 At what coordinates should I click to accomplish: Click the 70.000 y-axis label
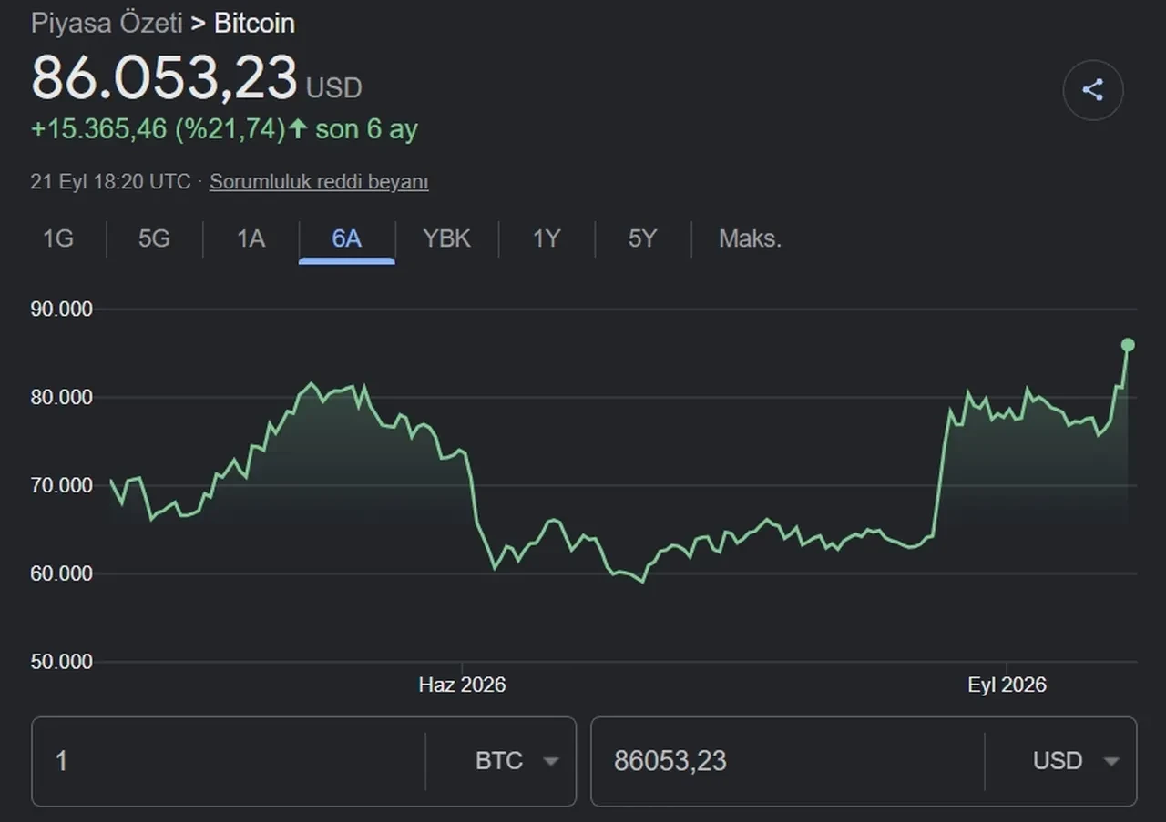click(x=62, y=485)
